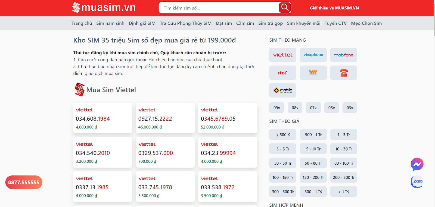
Task: Select the Mobifone network logo
Action: tap(344, 55)
